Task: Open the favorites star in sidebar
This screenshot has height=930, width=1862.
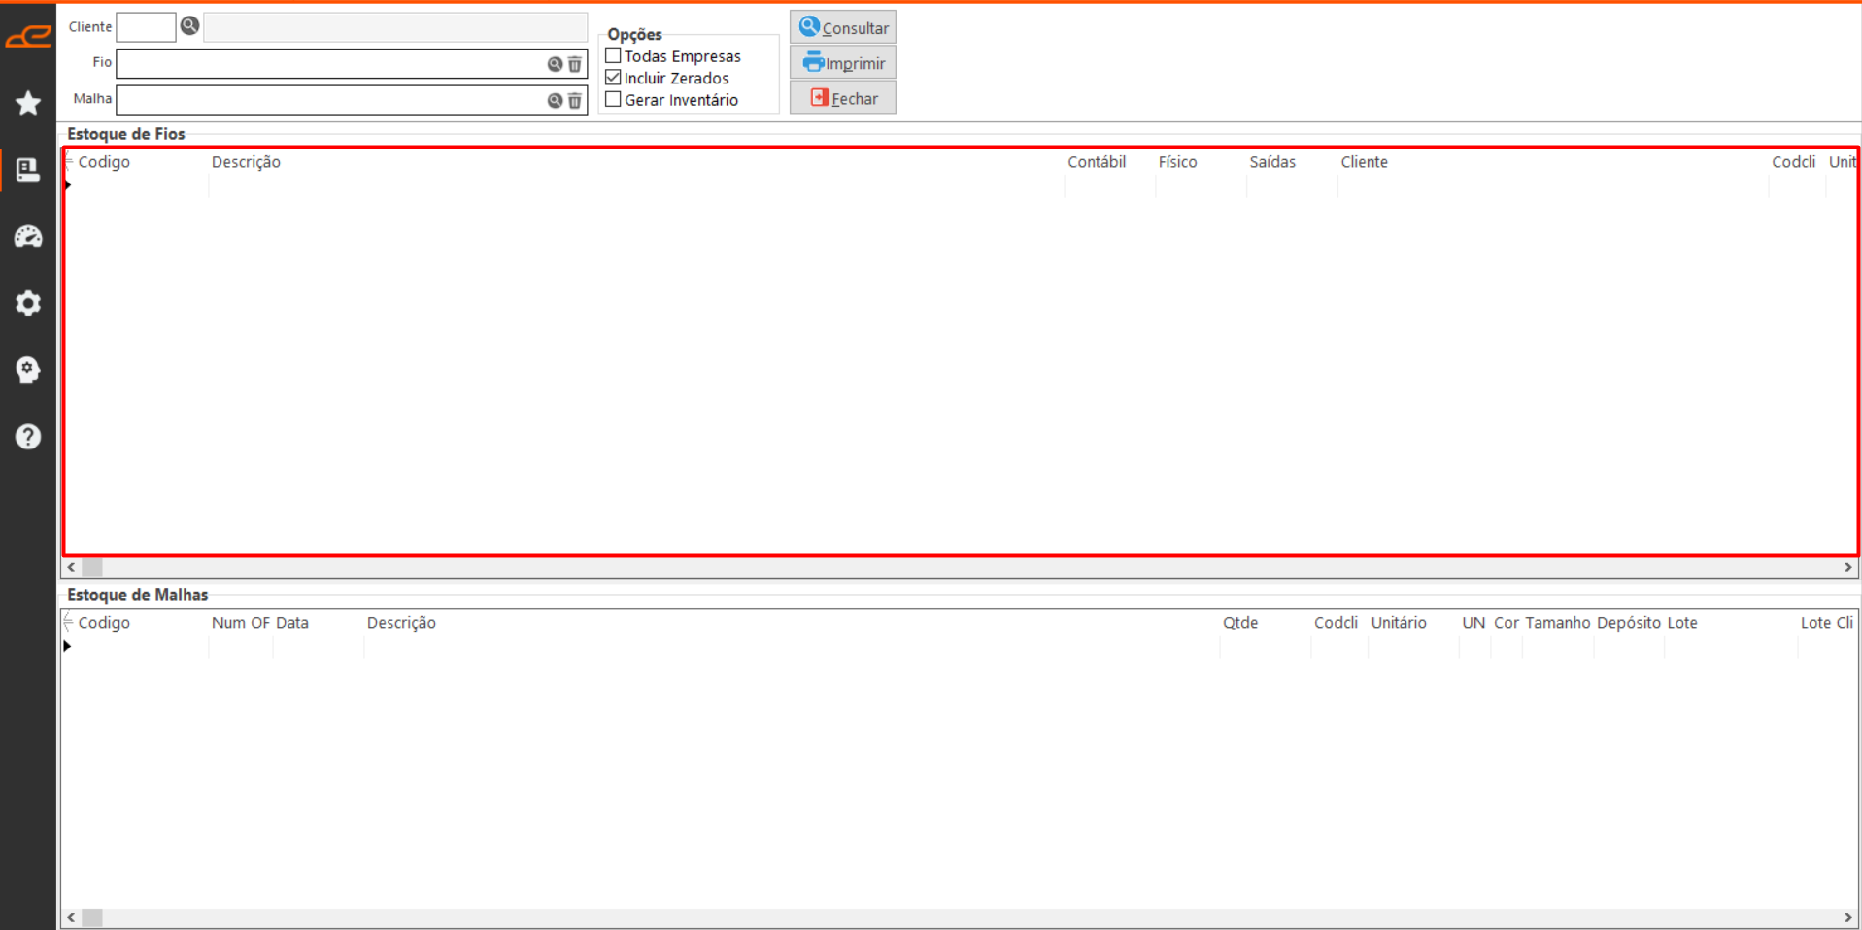Action: click(28, 103)
